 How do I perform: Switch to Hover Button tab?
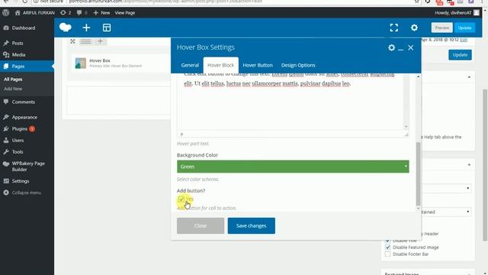pos(258,65)
